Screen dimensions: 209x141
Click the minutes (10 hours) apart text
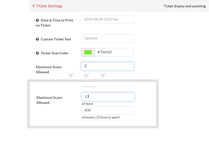pos(101,117)
